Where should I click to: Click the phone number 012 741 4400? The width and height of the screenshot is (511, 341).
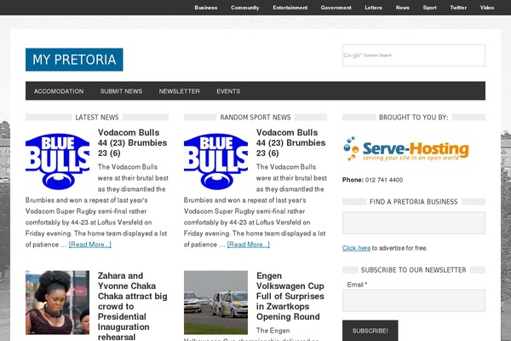coord(384,180)
